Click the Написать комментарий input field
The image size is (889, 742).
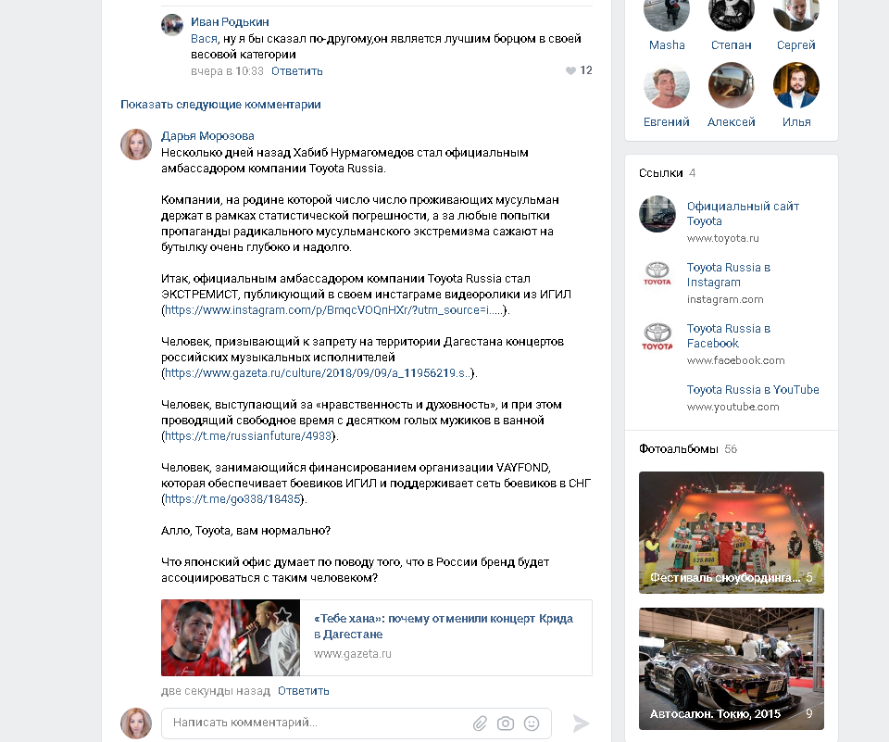tap(356, 723)
